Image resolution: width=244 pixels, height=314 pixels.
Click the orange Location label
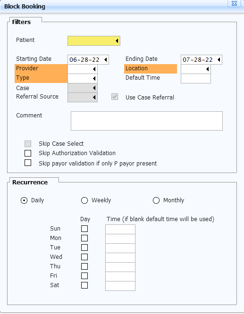(151, 69)
